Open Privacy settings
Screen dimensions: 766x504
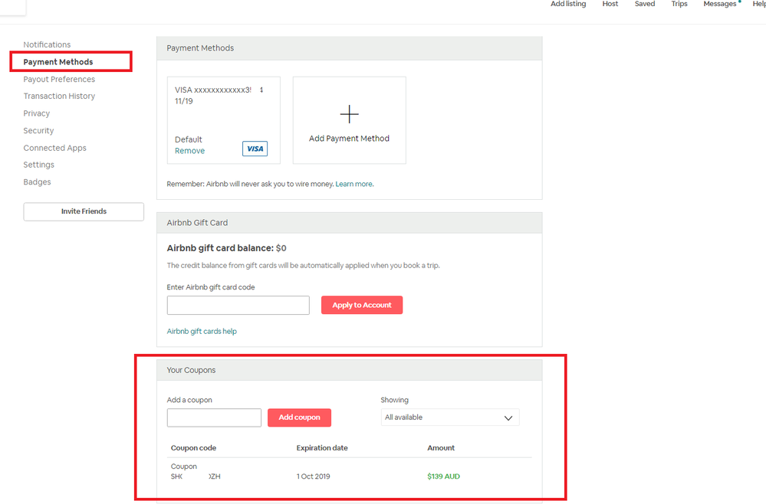[x=36, y=113]
